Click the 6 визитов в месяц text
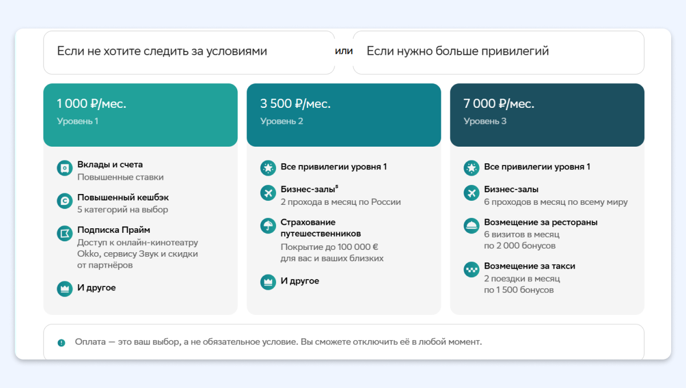 click(x=522, y=235)
